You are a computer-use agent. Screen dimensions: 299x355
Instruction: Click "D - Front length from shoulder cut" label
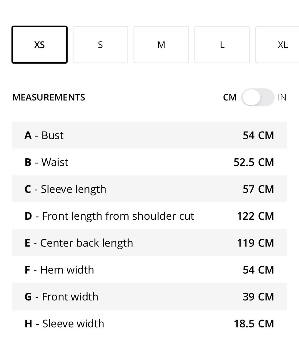pos(109,216)
